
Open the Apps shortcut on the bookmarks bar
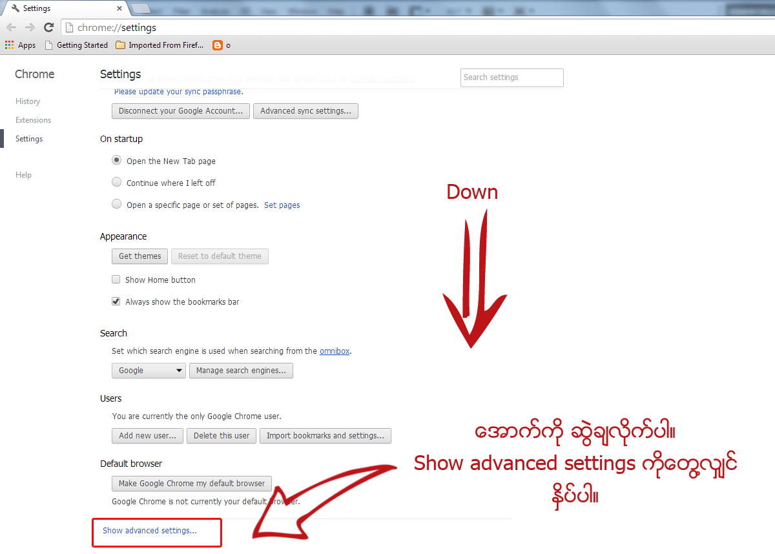[20, 45]
